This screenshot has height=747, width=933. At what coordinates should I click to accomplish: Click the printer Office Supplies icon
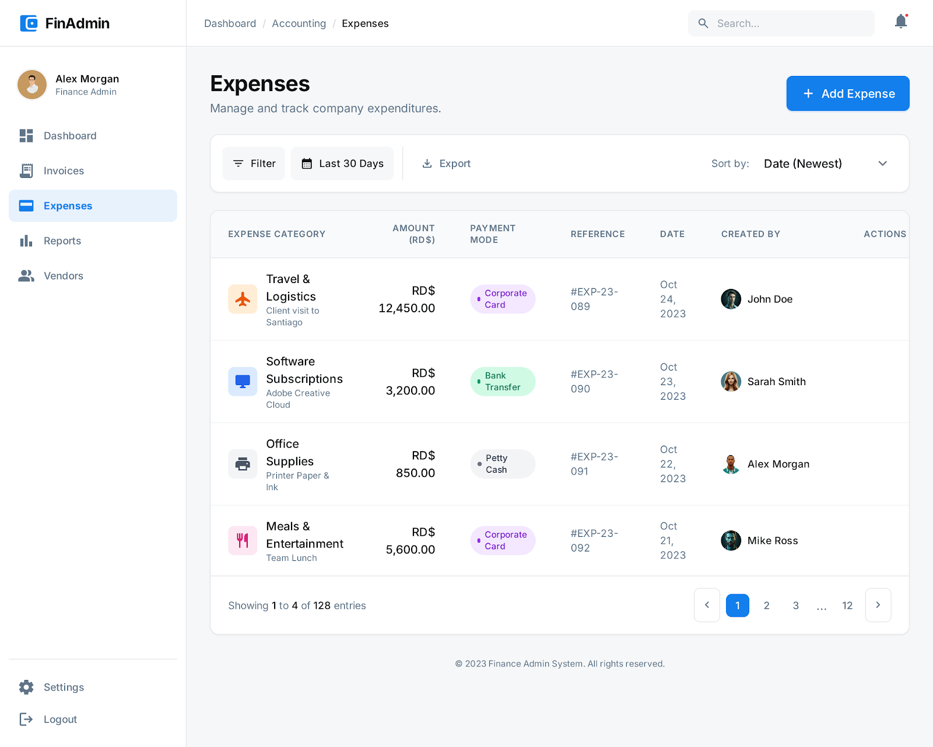tap(243, 464)
